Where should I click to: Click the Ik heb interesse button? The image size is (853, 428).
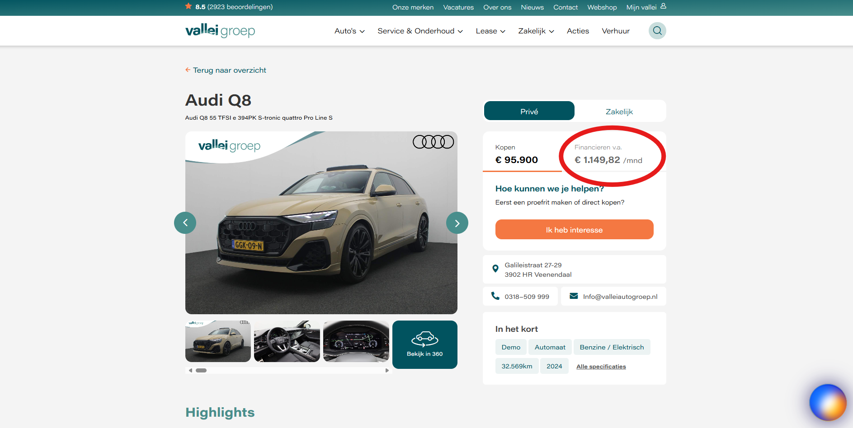[x=574, y=229]
